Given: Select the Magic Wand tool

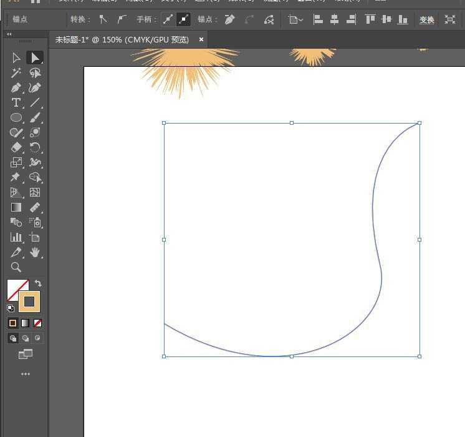Looking at the screenshot, I should 16,73.
